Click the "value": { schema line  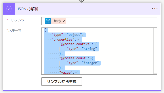click(69, 72)
